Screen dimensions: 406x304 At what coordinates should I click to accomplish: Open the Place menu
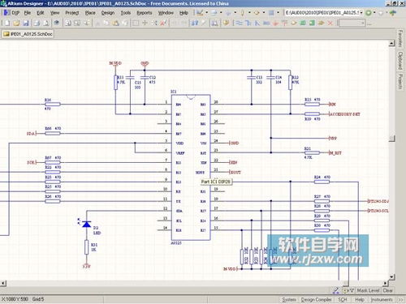coord(90,13)
